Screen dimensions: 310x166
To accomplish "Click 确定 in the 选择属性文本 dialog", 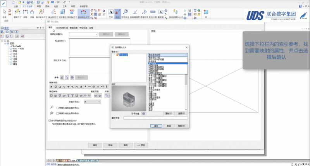I will (x=156, y=126).
